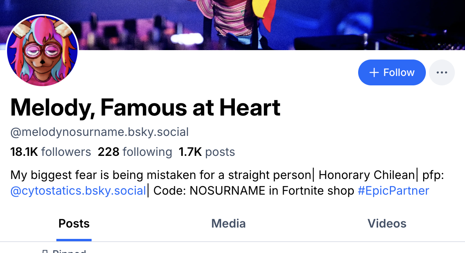Open Melody's profile avatar picture

tap(42, 51)
